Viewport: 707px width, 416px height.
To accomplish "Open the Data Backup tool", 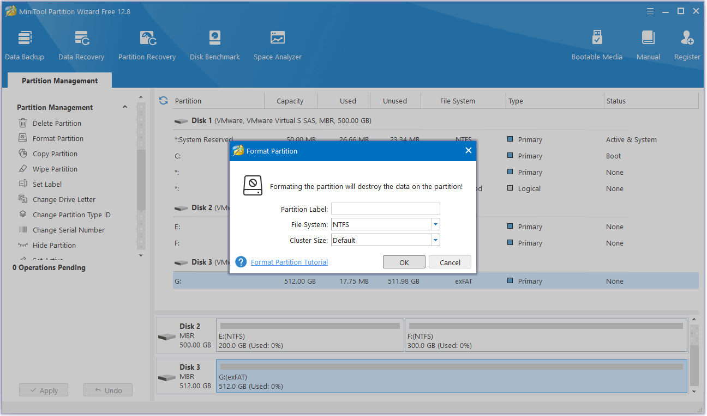I will pyautogui.click(x=25, y=45).
